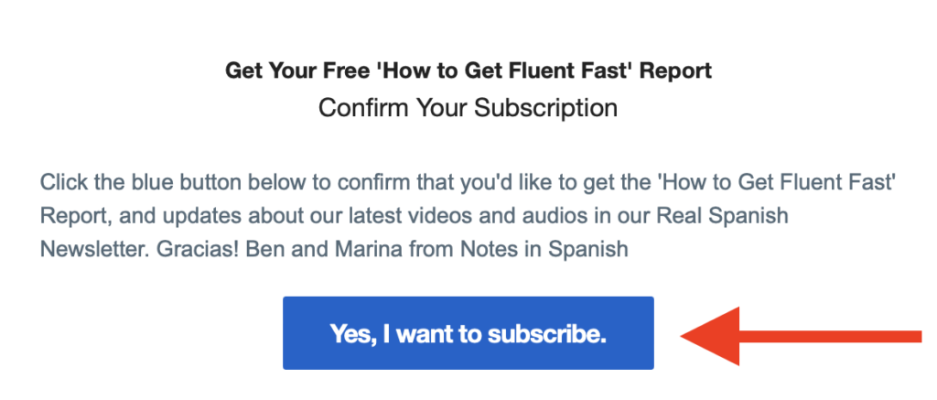This screenshot has width=937, height=400.
Task: Click the line beginning "Report, and updates"
Action: click(415, 215)
